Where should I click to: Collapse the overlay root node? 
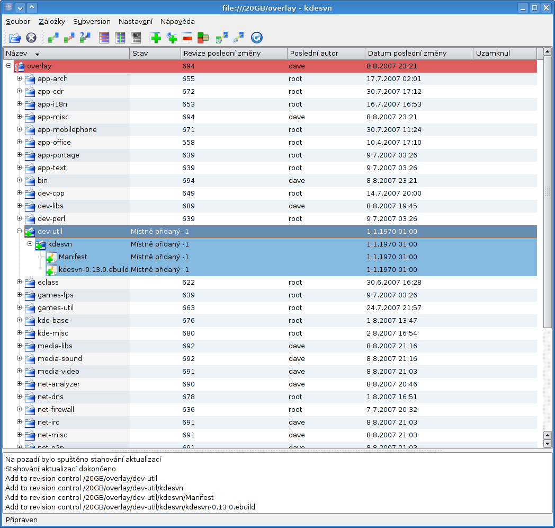pyautogui.click(x=9, y=66)
